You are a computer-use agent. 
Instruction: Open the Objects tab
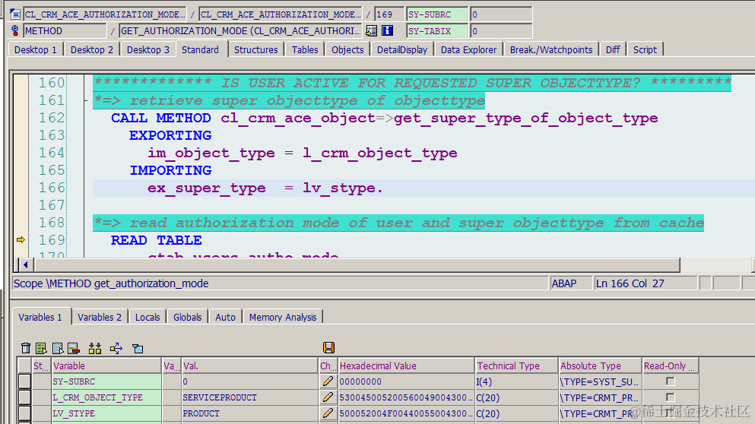(x=347, y=49)
